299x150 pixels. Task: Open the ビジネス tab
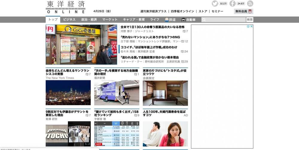69,20
